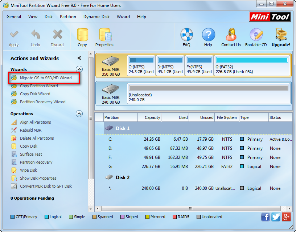Viewport: 296px width, 232px height.
Task: Select the Disk 2 row in partition list
Action: click(193, 177)
